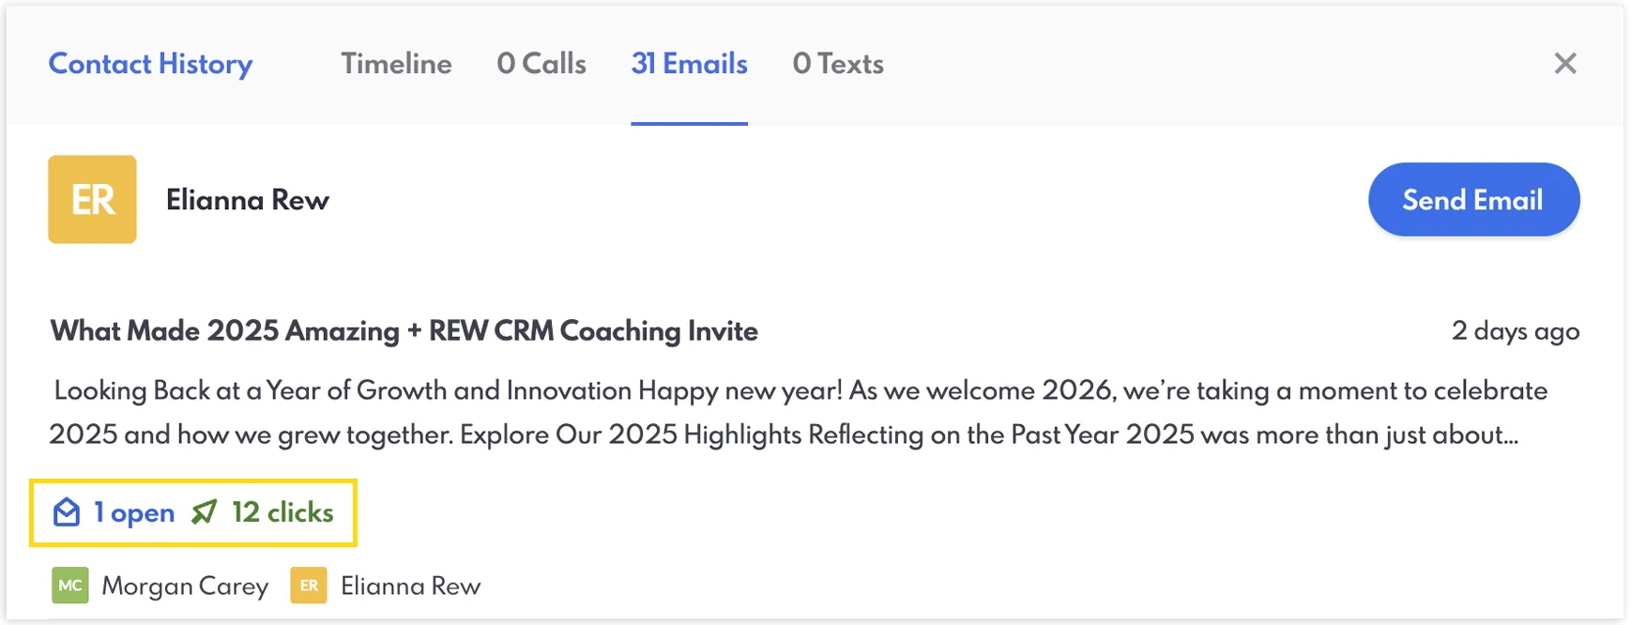The width and height of the screenshot is (1631, 625).
Task: View the 0 Texts tab
Action: [x=838, y=64]
